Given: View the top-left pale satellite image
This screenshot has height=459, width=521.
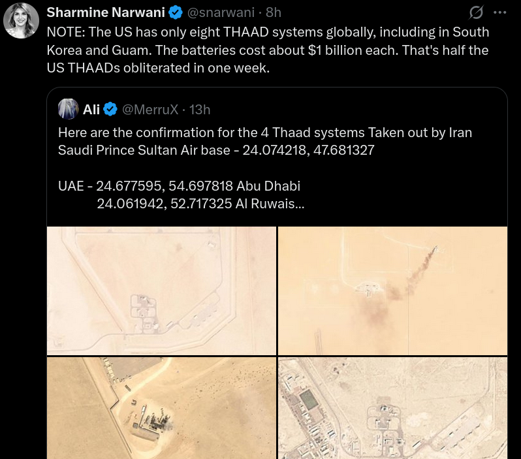Looking at the screenshot, I should pyautogui.click(x=161, y=291).
